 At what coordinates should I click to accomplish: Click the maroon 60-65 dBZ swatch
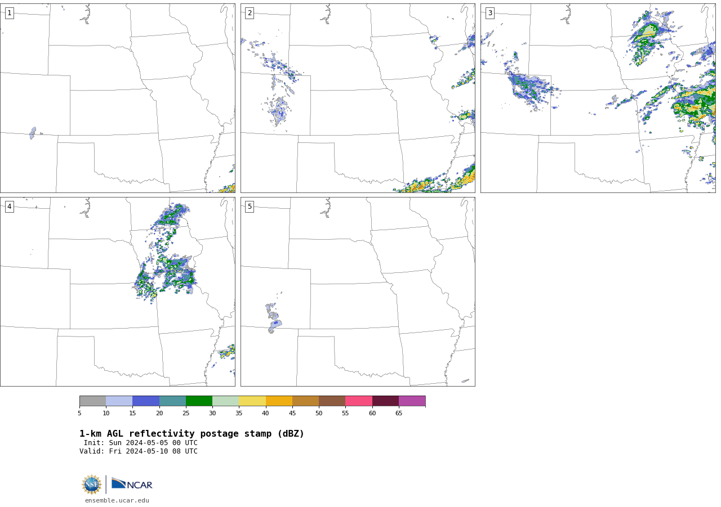pyautogui.click(x=385, y=401)
